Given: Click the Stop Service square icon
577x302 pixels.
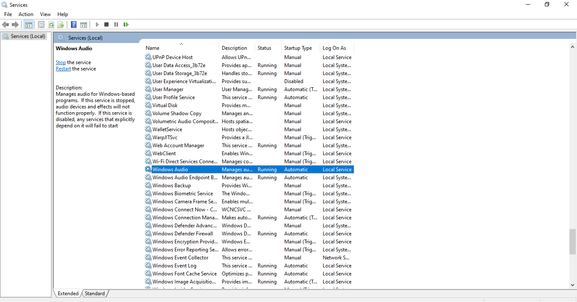Looking at the screenshot, I should (x=106, y=24).
